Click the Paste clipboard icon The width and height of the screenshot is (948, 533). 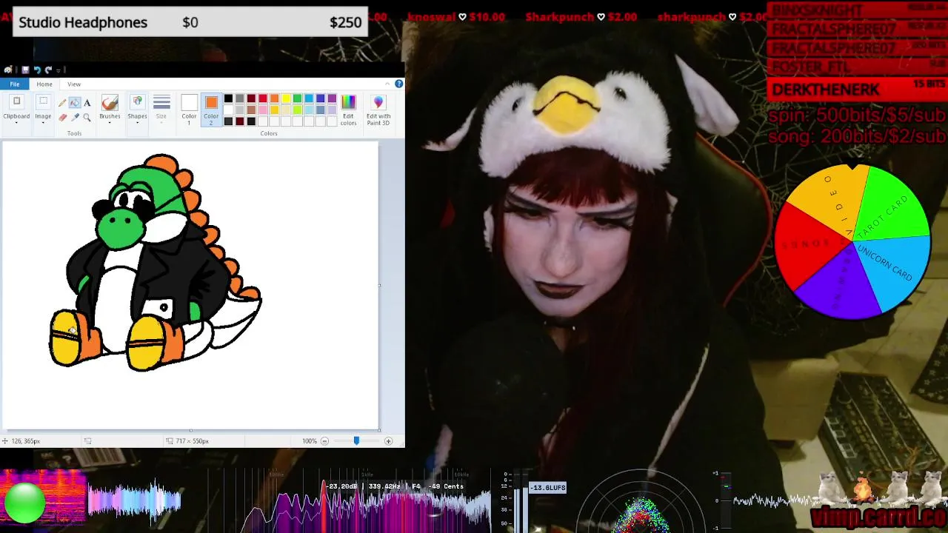tap(16, 101)
